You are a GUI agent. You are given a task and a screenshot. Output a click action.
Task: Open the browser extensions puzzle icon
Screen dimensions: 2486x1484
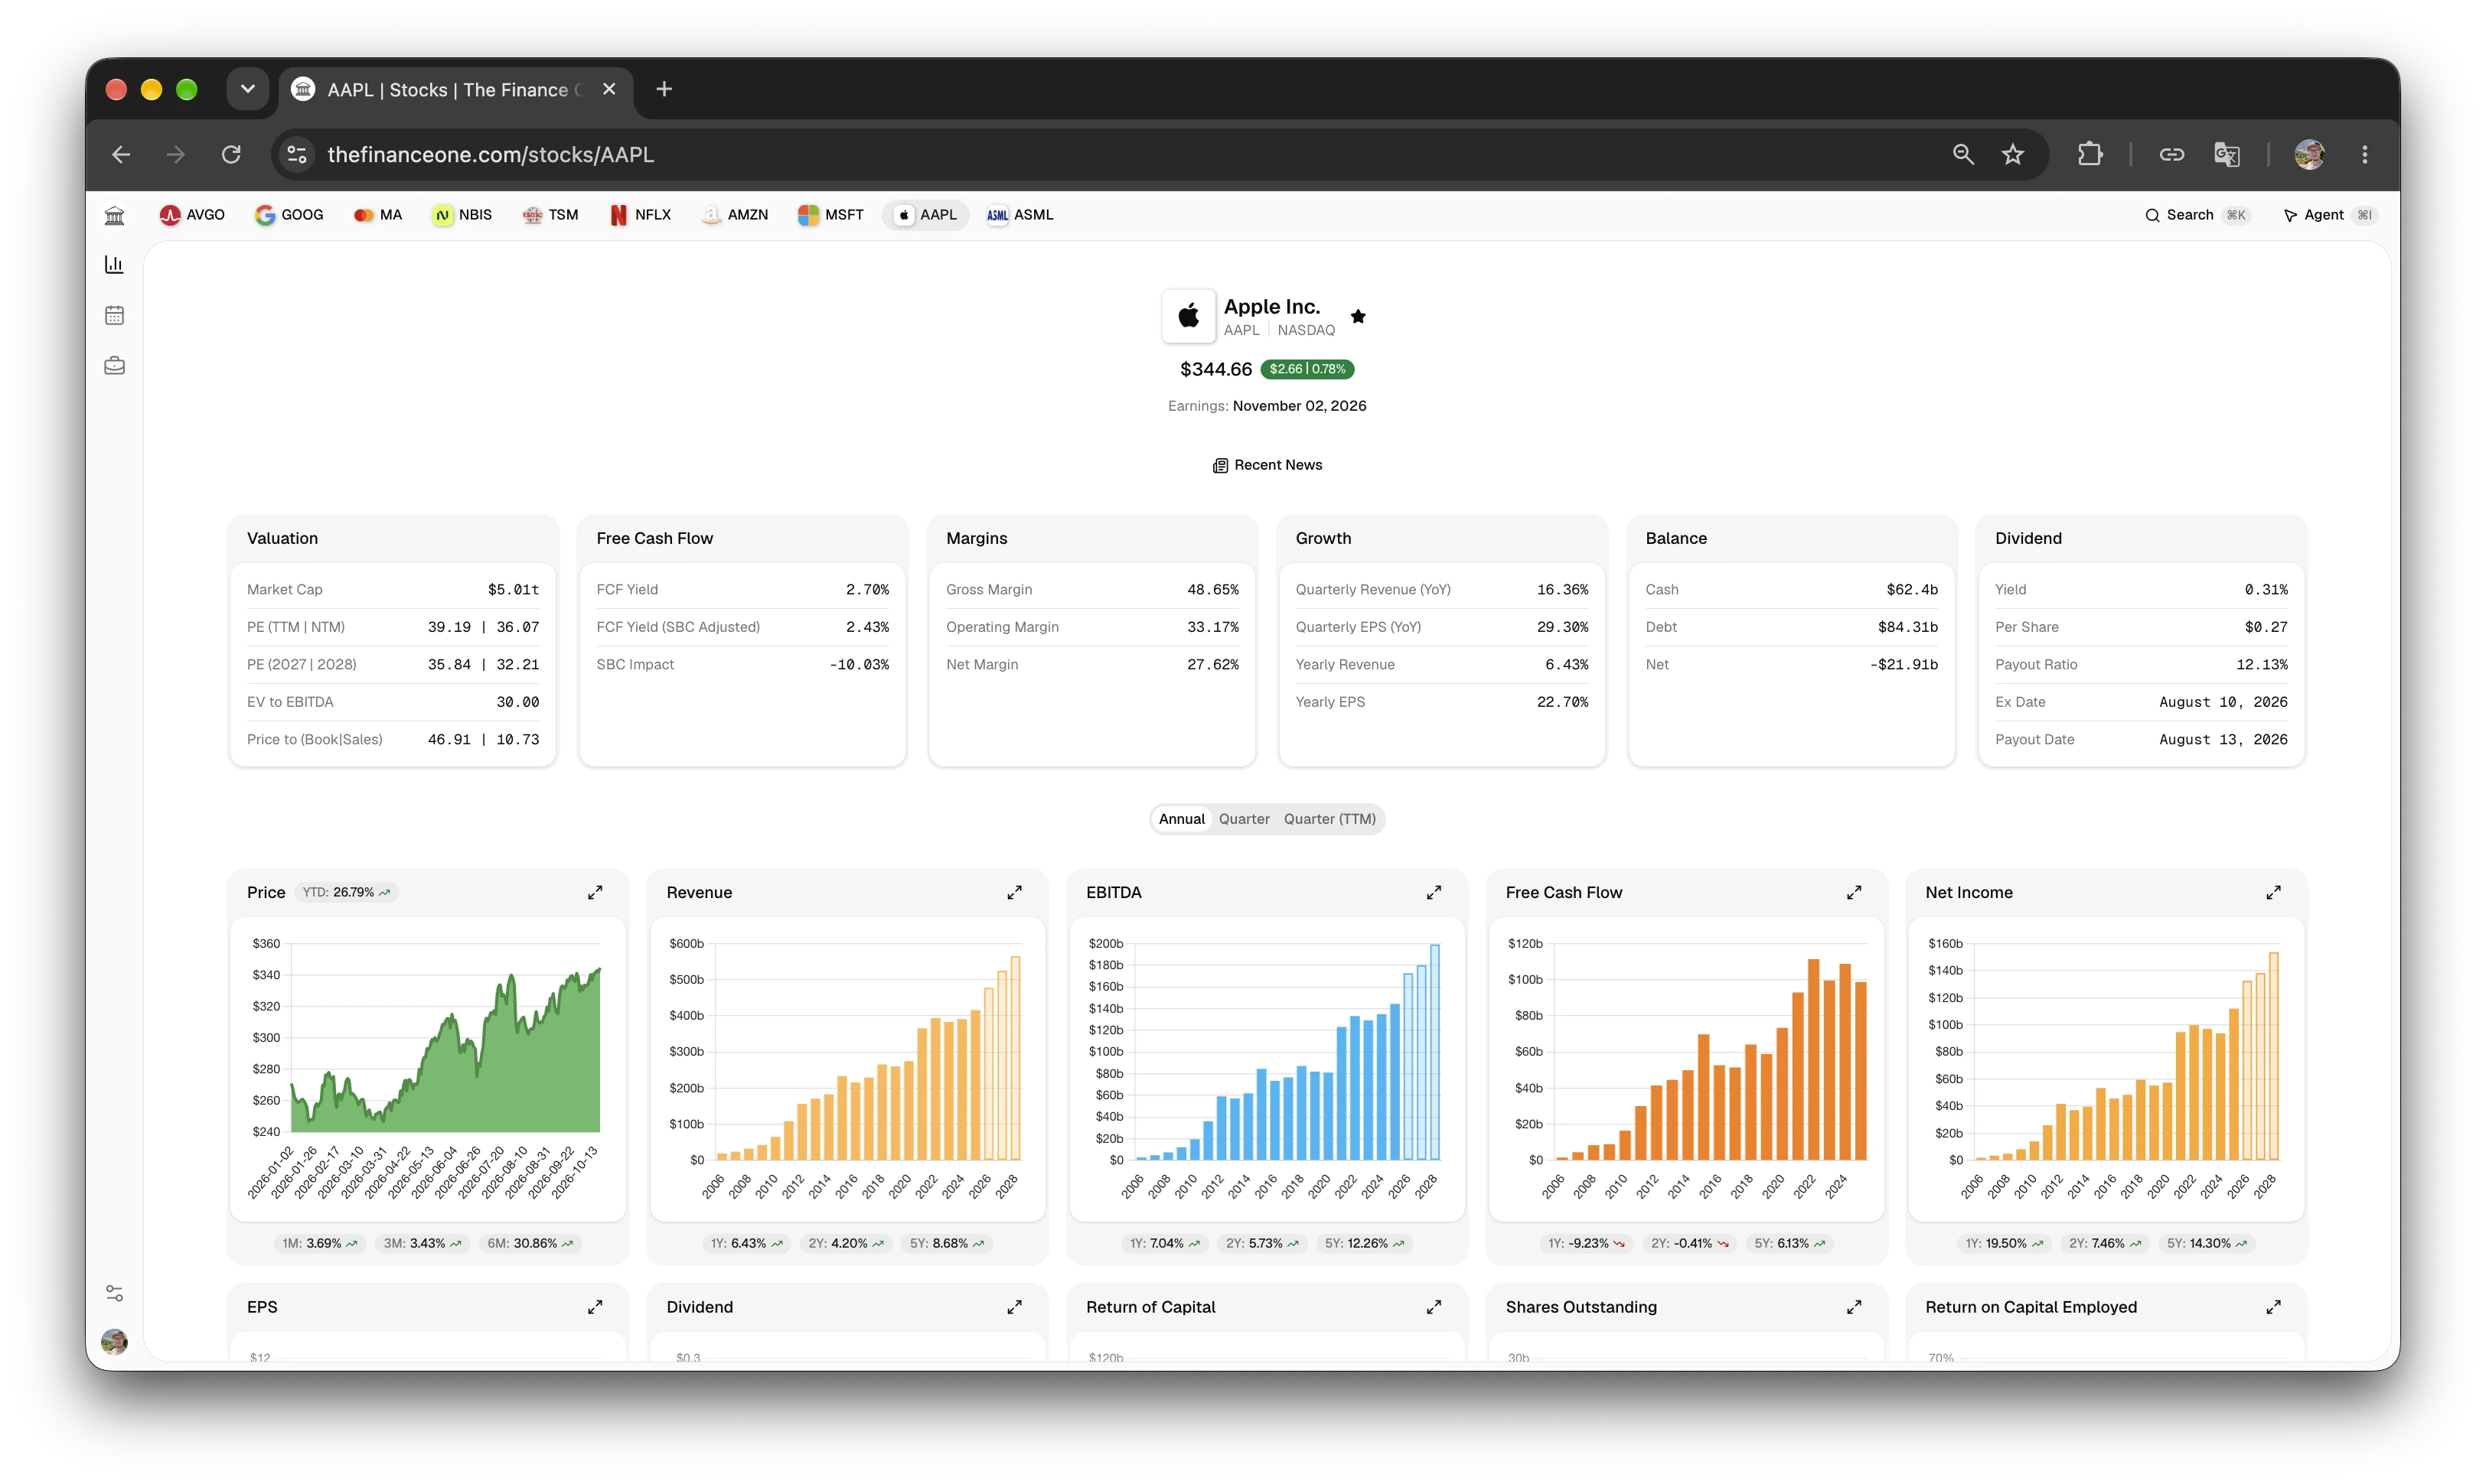tap(2090, 154)
